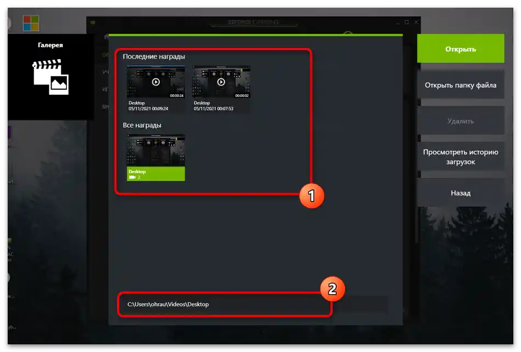The image size is (521, 352).
Task: Click the 05/11/2021 00:09:24 date text
Action: pyautogui.click(x=148, y=108)
